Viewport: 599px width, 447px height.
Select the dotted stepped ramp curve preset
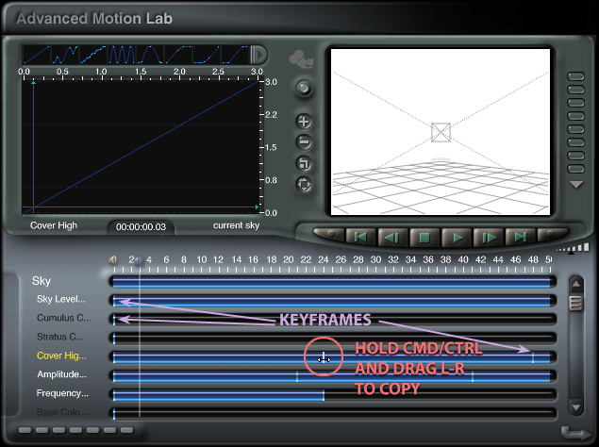coord(93,55)
